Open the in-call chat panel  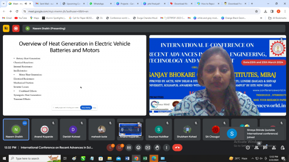click(265, 148)
